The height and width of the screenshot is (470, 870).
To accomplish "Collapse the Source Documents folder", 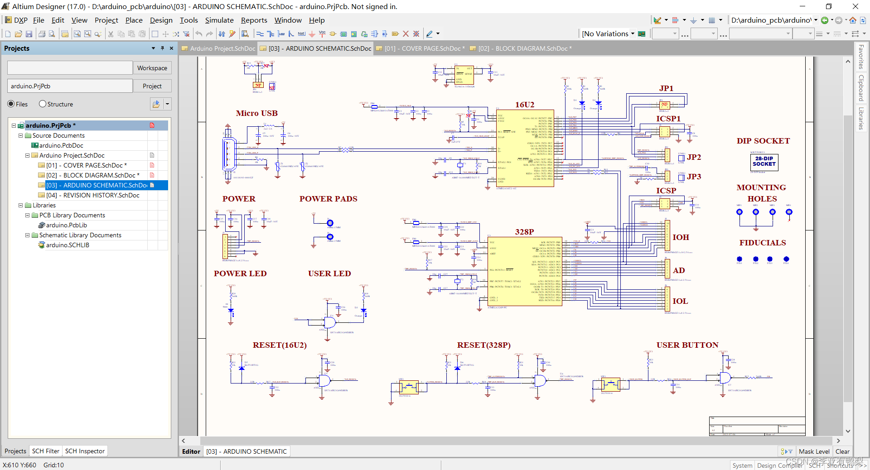I will [x=20, y=136].
